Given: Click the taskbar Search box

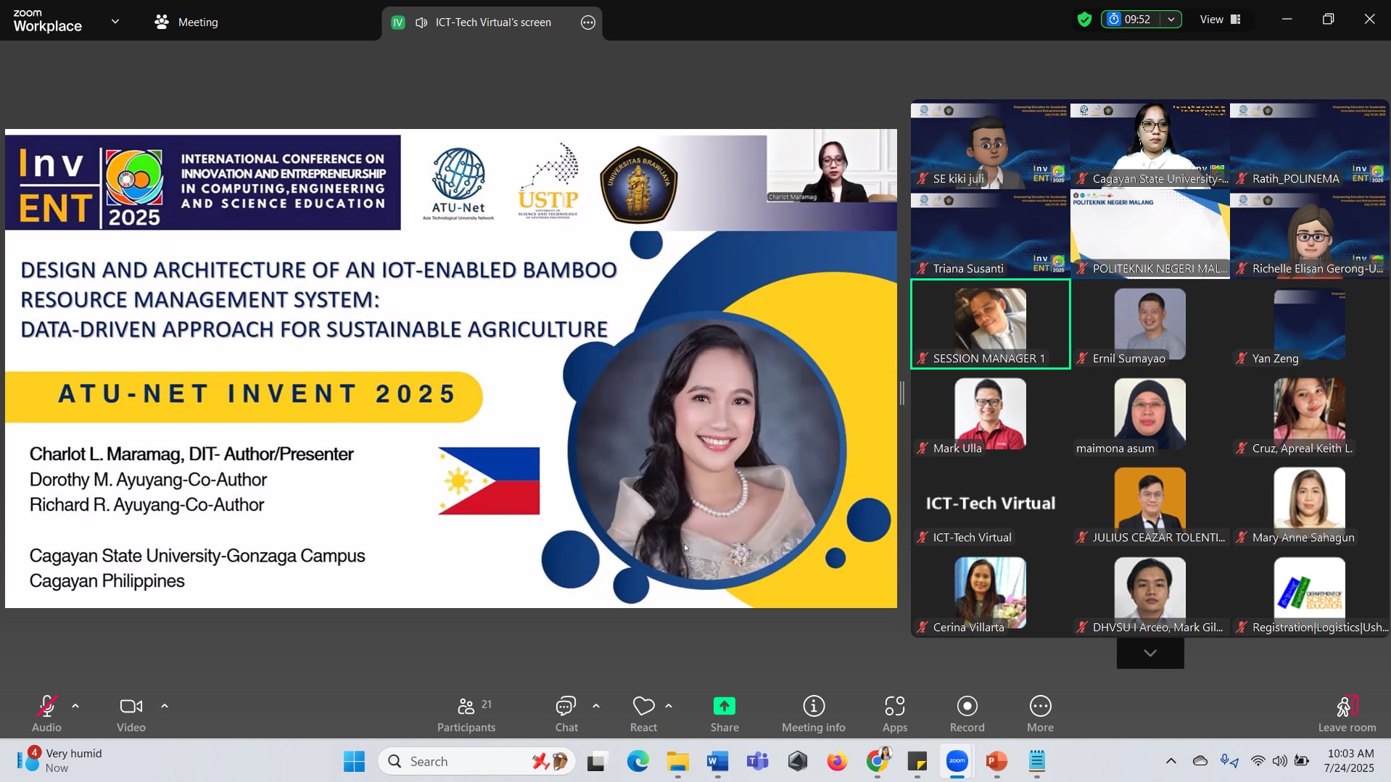Looking at the screenshot, I should pyautogui.click(x=476, y=761).
